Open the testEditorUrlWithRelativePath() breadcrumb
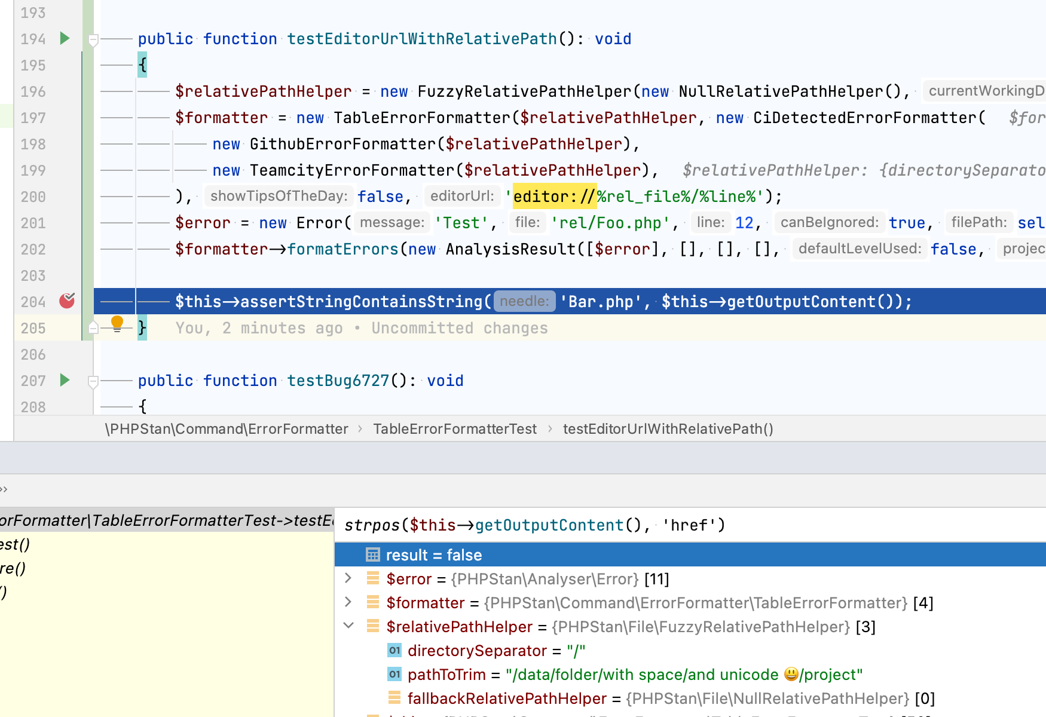Screen dimensions: 1046x717 point(668,429)
